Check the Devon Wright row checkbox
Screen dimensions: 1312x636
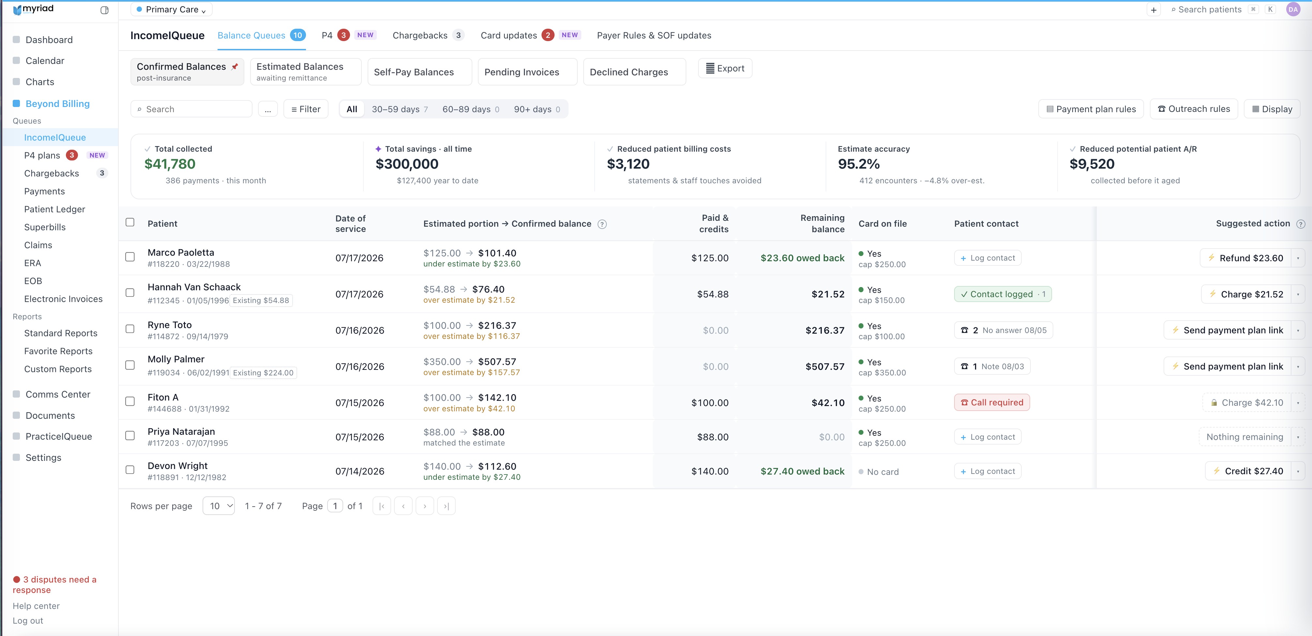130,470
